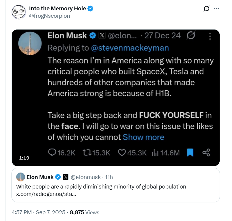Open the @frogNscorpion handle link
Viewport: 232px width, 221px height.
49,16
